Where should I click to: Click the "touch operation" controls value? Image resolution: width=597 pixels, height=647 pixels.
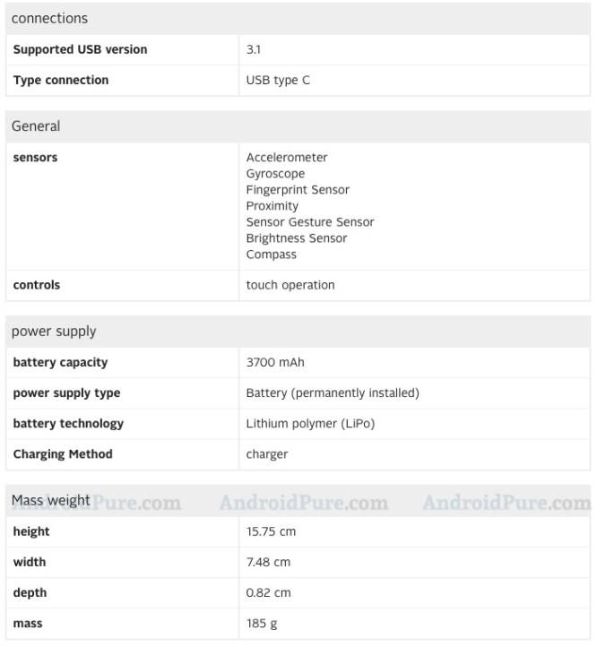coord(290,285)
